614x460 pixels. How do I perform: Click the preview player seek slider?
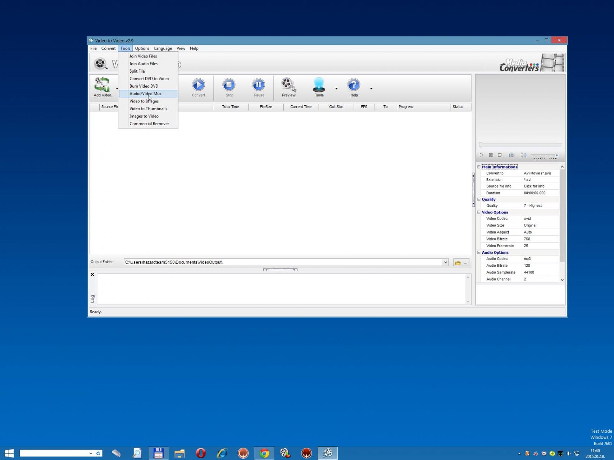(521, 145)
